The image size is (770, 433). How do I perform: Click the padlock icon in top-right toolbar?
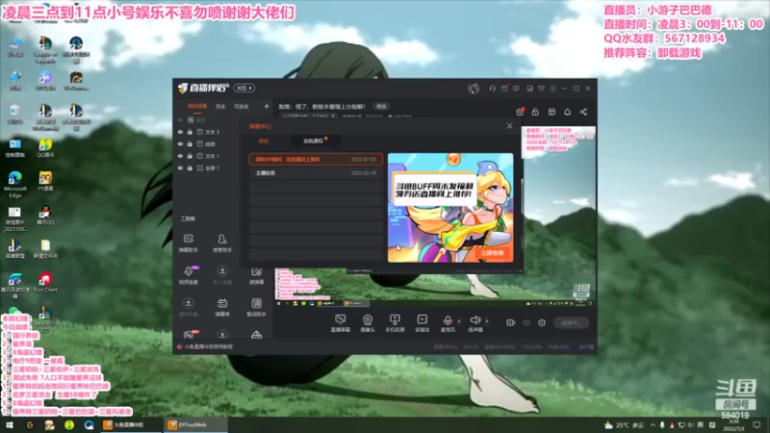[x=535, y=112]
